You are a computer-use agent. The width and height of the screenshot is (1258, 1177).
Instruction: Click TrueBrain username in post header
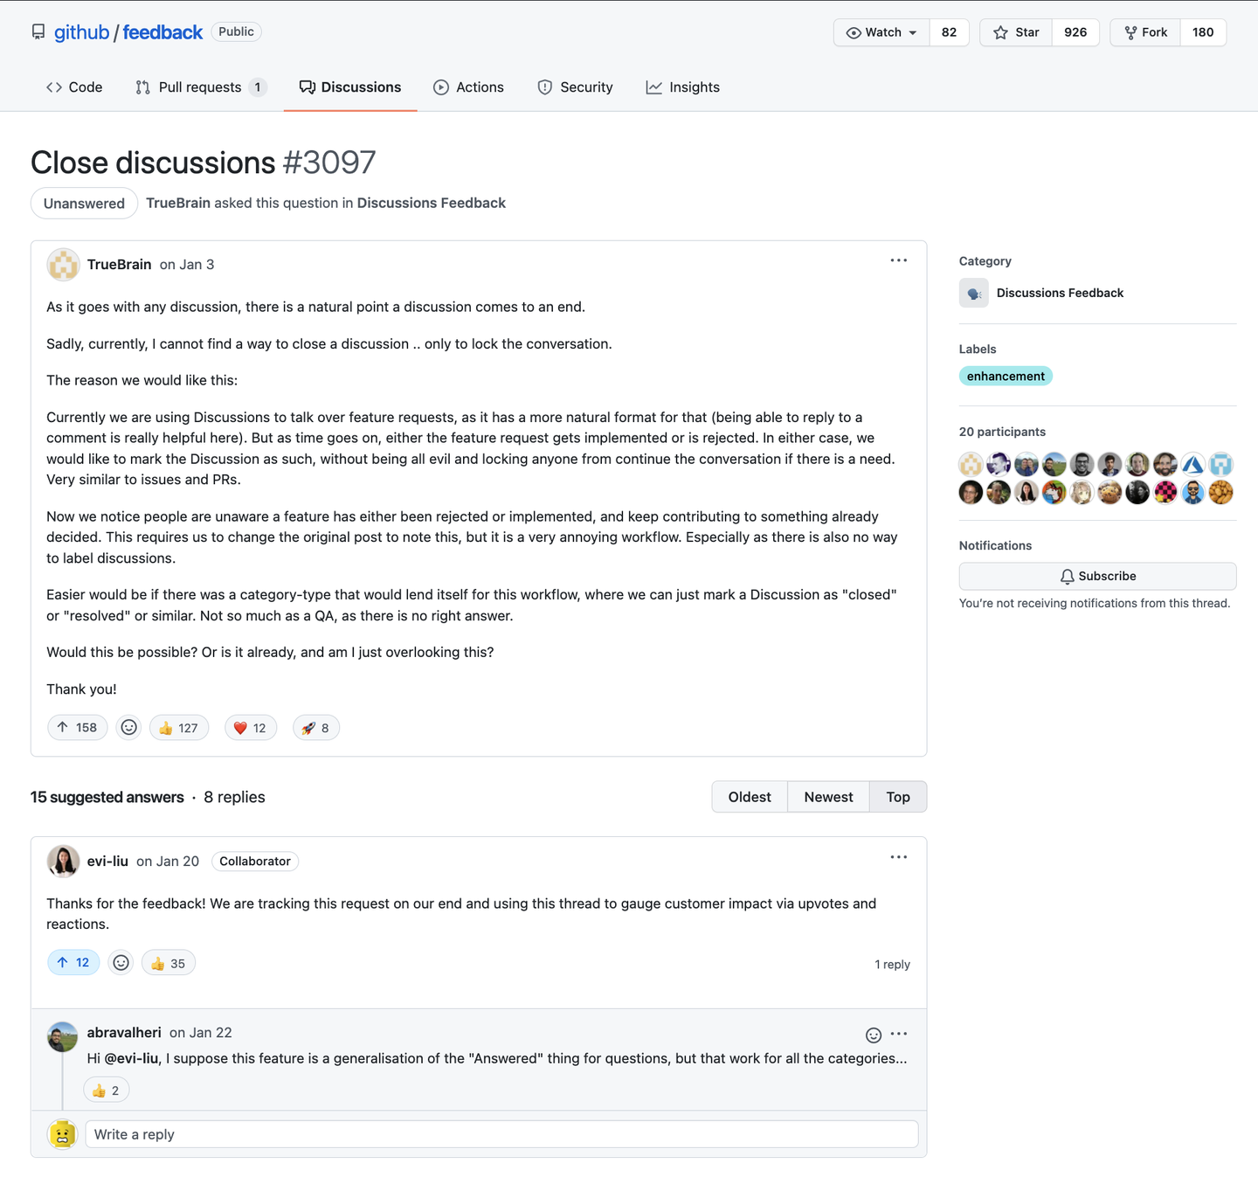(120, 265)
